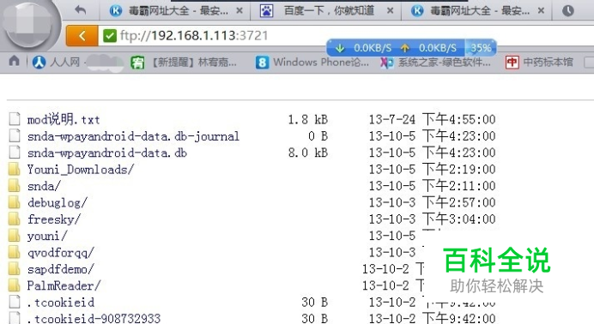Open the .tcookieid-908732933 file
The height and width of the screenshot is (324, 594).
coord(94,318)
